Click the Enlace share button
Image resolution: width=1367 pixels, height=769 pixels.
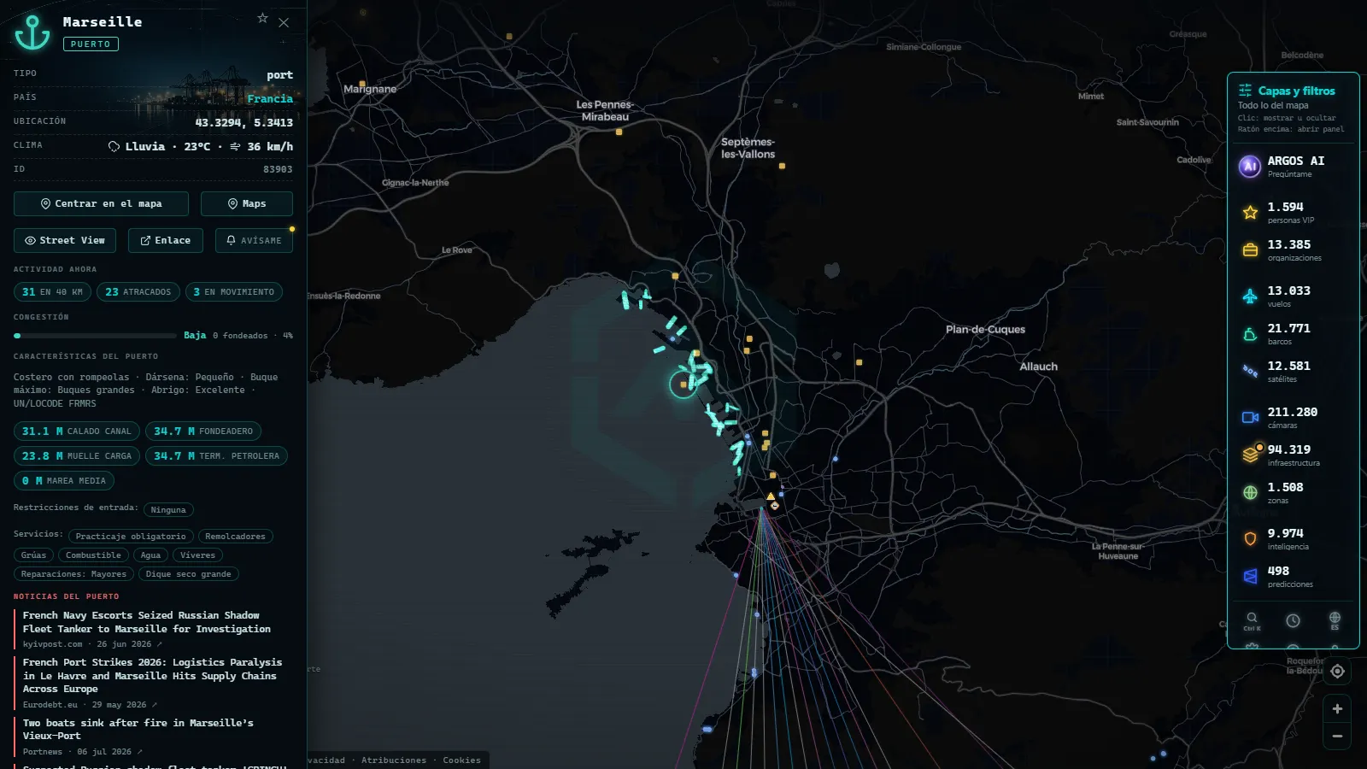(166, 240)
